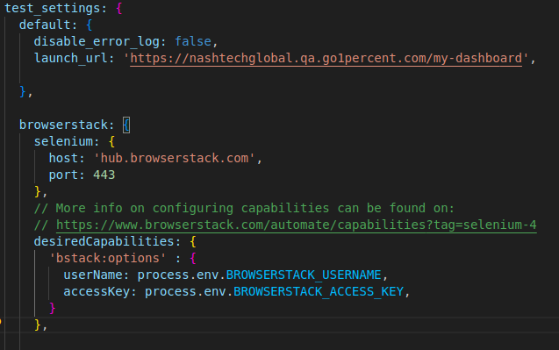Screen dimensions: 559x350
Task: Select the 'selenium' key name
Action: (63, 141)
